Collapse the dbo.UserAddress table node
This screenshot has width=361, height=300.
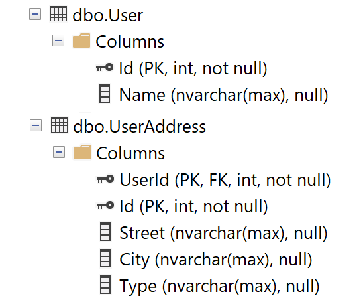[x=36, y=125]
